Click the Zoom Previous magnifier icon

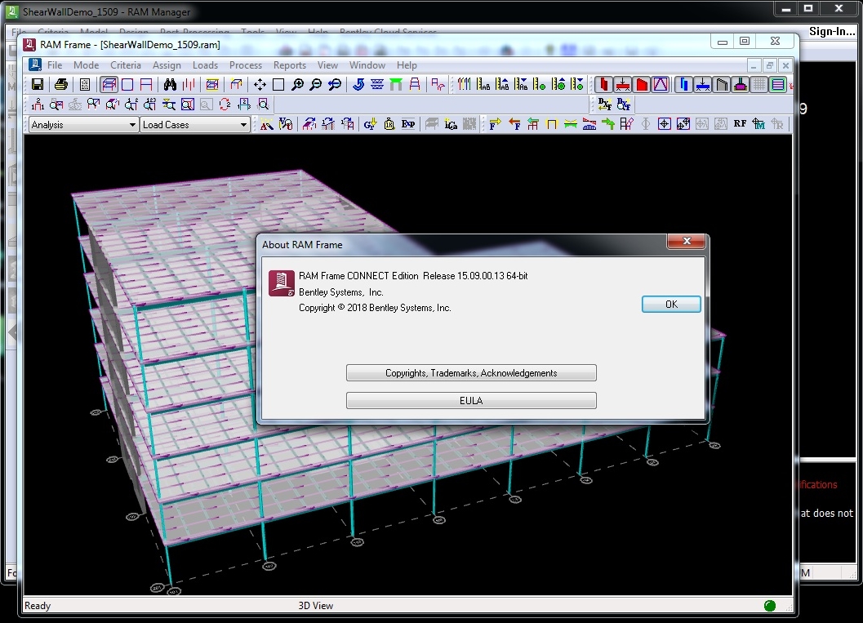click(335, 84)
